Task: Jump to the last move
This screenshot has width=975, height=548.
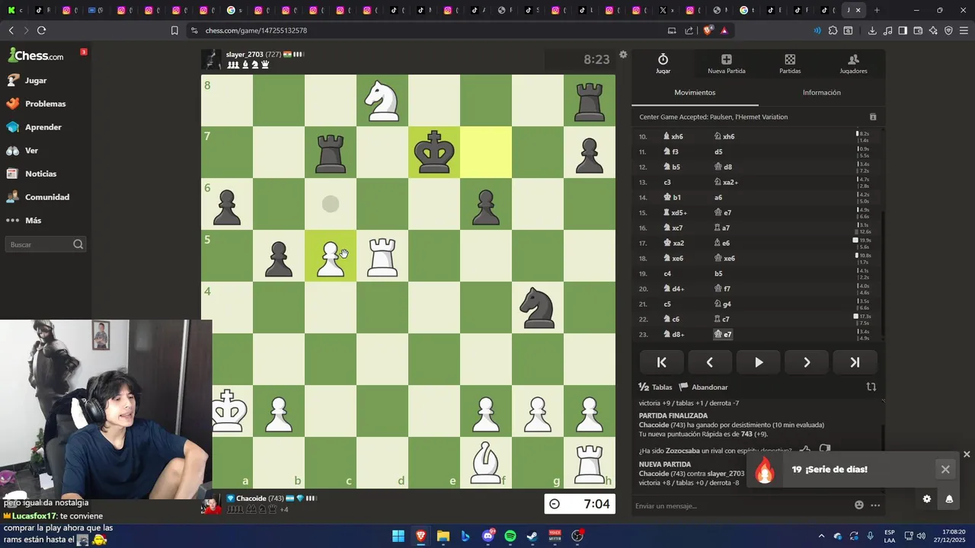Action: coord(855,362)
